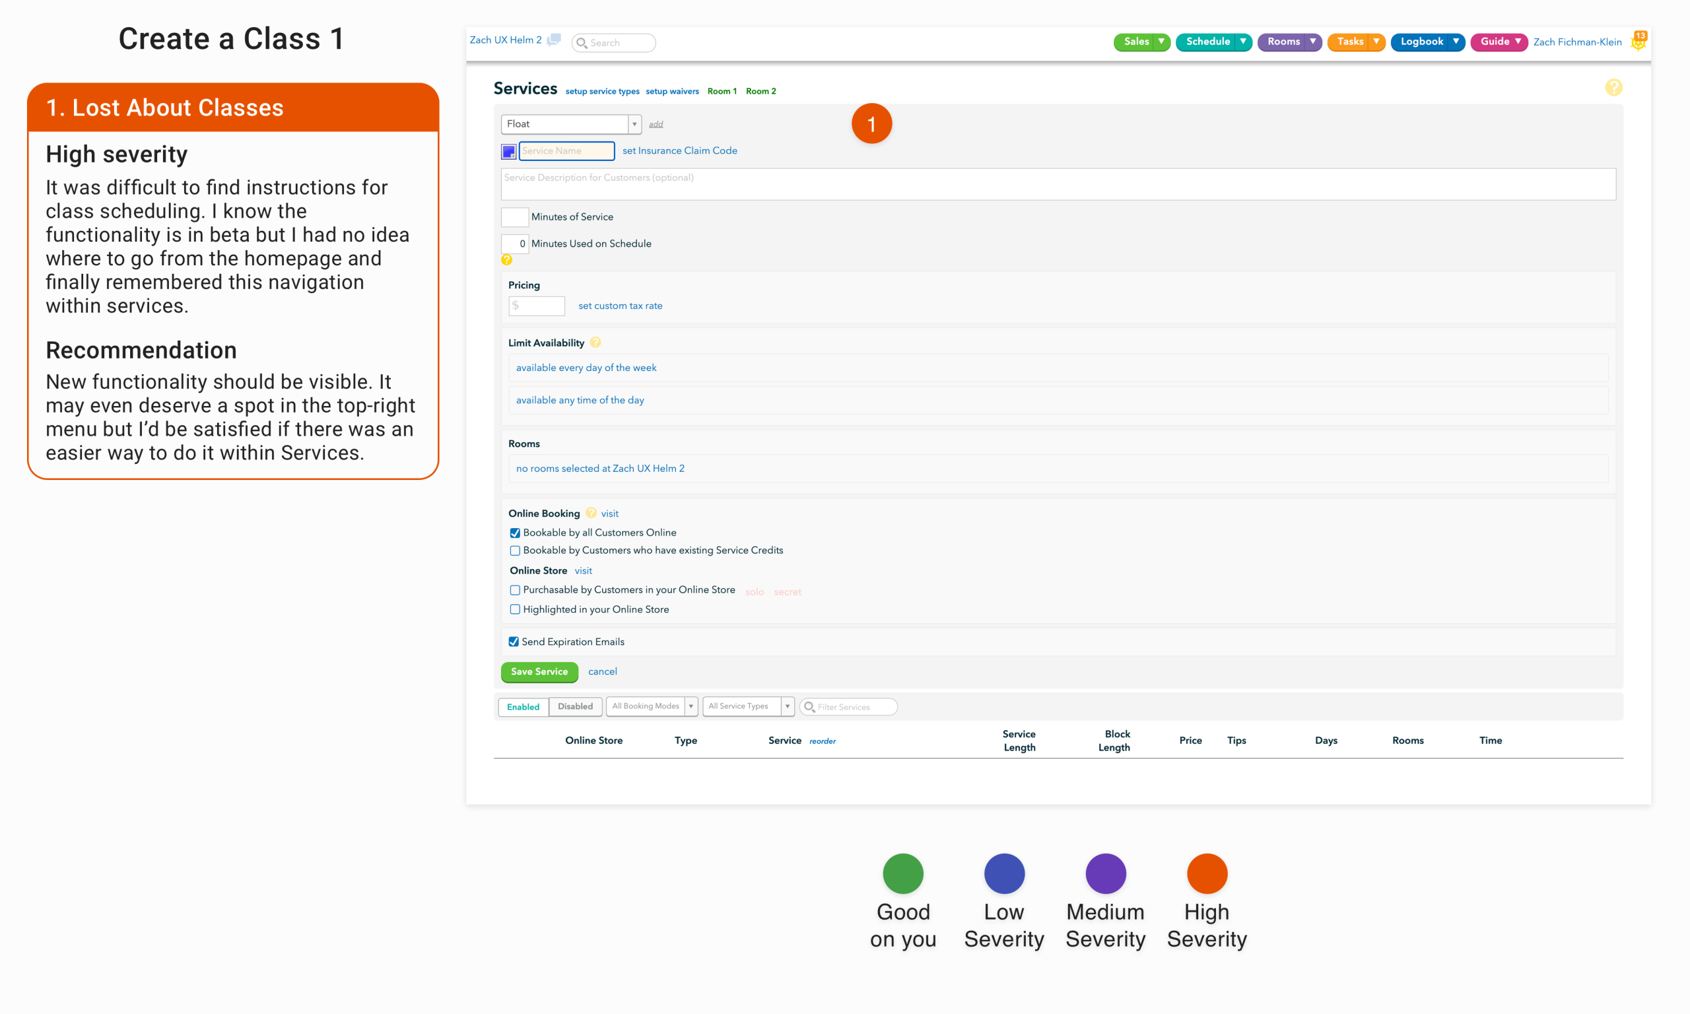1690x1014 pixels.
Task: Click the Limit Availability help icon
Action: pos(595,343)
